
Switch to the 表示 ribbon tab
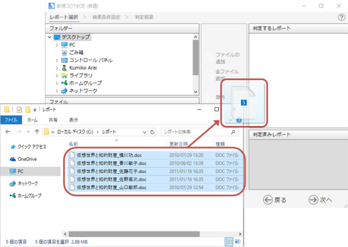point(73,120)
